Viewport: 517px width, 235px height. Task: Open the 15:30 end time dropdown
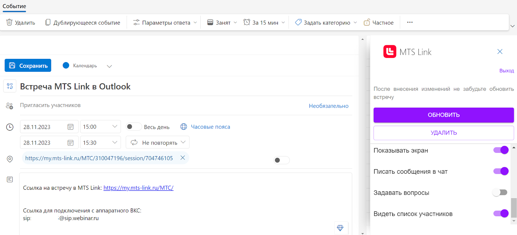point(100,143)
